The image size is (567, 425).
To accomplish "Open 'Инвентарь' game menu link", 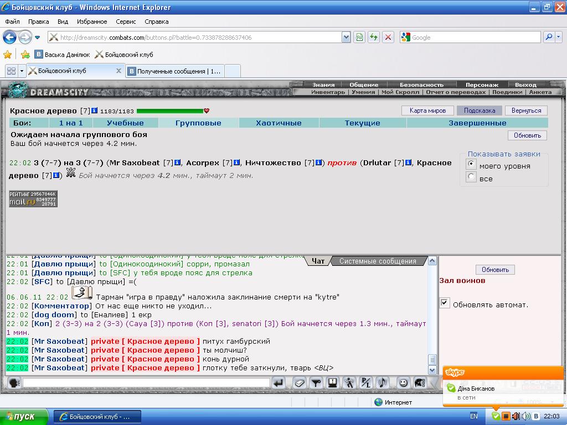I will coord(328,92).
